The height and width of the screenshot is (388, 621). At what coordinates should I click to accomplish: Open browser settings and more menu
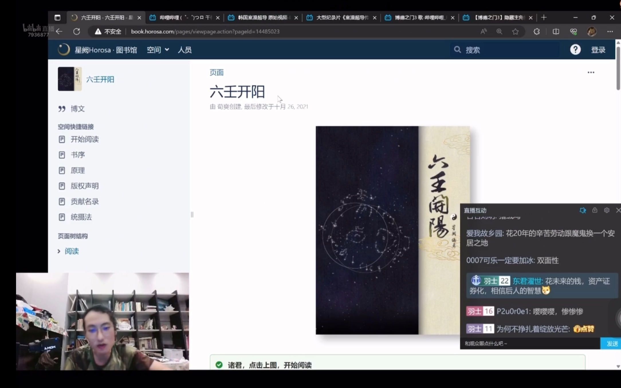coord(610,31)
